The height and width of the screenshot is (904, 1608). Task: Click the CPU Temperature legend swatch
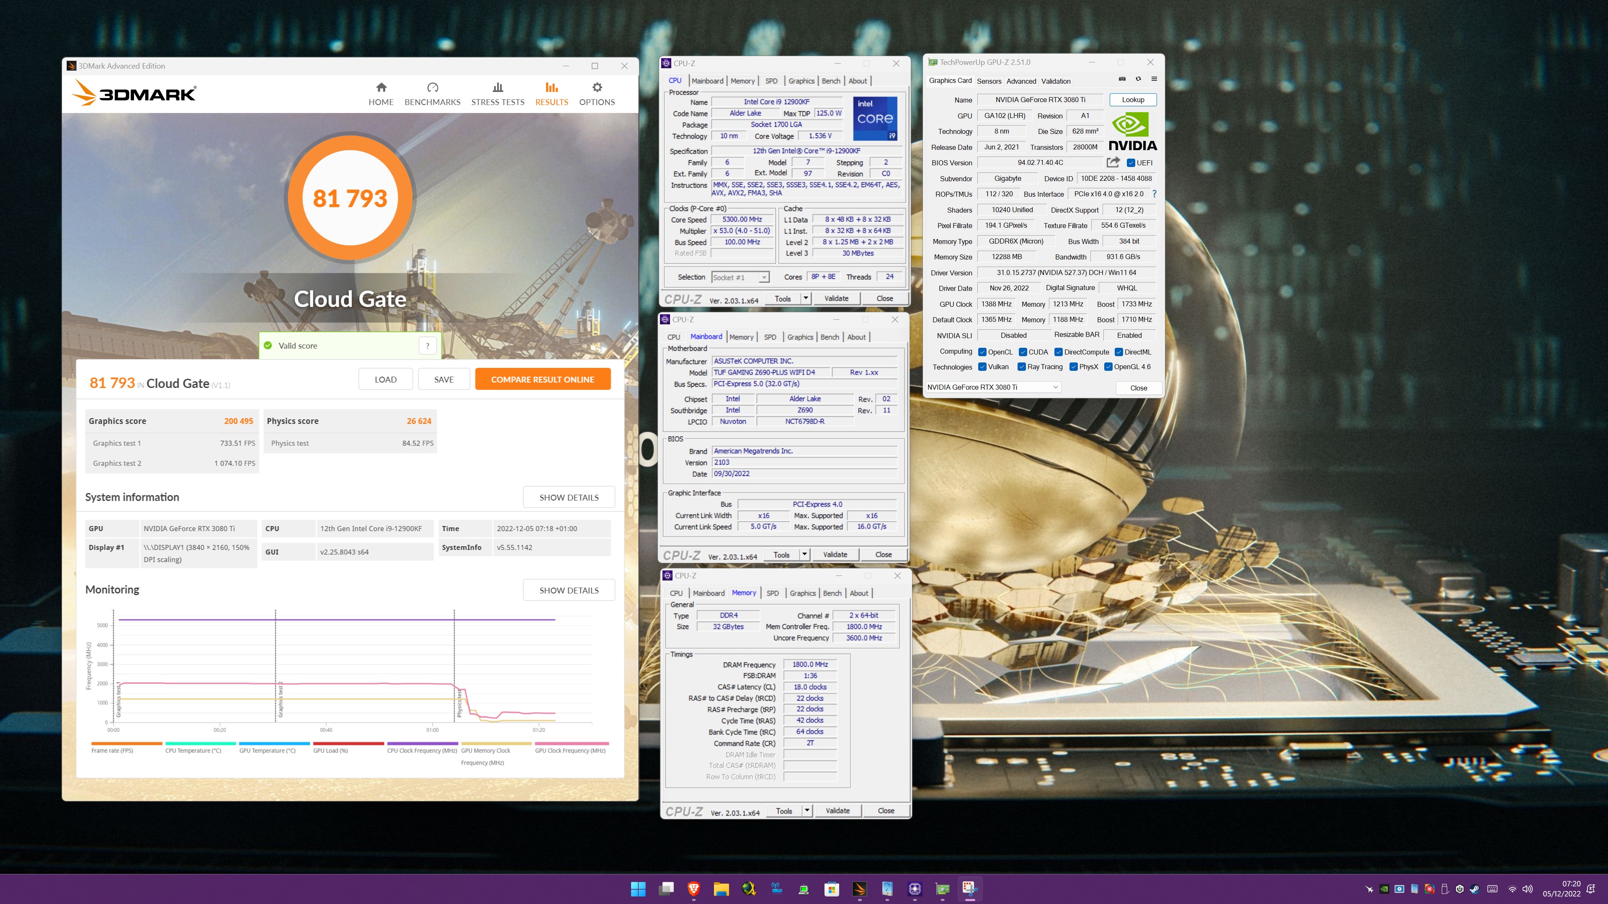[201, 744]
